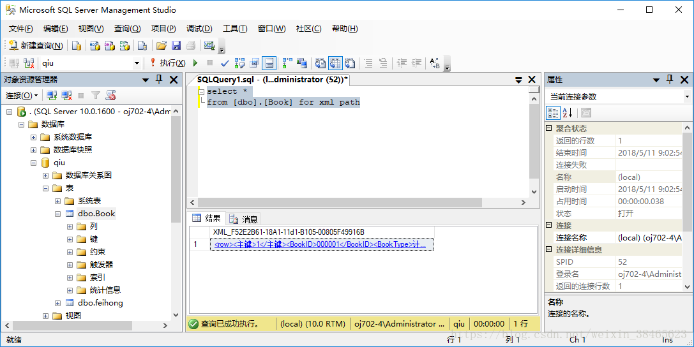The image size is (694, 347).
Task: Open the 查询(Q) menu
Action: (128, 29)
